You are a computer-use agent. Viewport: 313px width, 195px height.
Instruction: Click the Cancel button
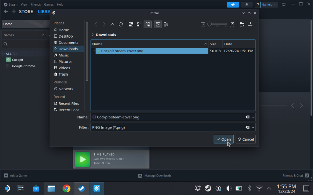pyautogui.click(x=246, y=139)
